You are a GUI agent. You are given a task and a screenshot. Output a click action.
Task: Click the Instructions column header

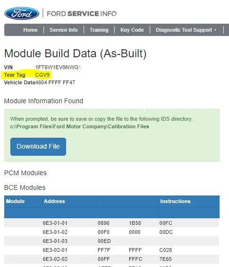(x=175, y=201)
